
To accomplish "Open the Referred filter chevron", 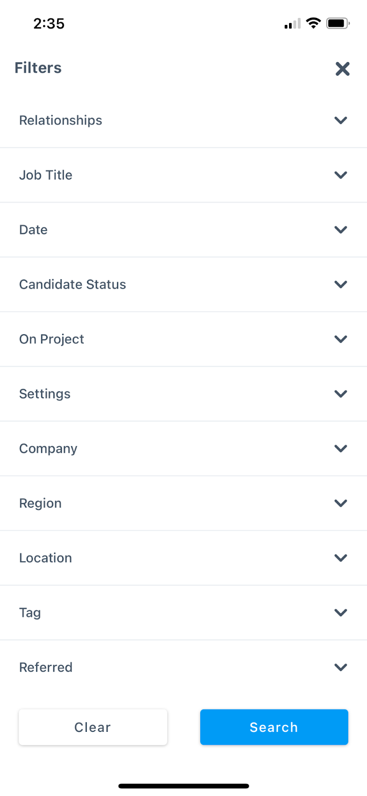I will point(341,668).
